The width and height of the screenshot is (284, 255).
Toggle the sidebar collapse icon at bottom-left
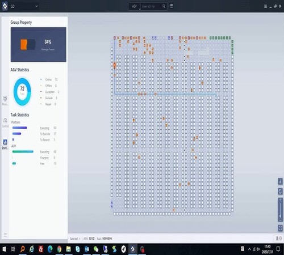[5, 235]
